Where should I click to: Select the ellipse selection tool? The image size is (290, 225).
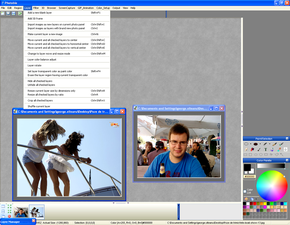(256, 155)
